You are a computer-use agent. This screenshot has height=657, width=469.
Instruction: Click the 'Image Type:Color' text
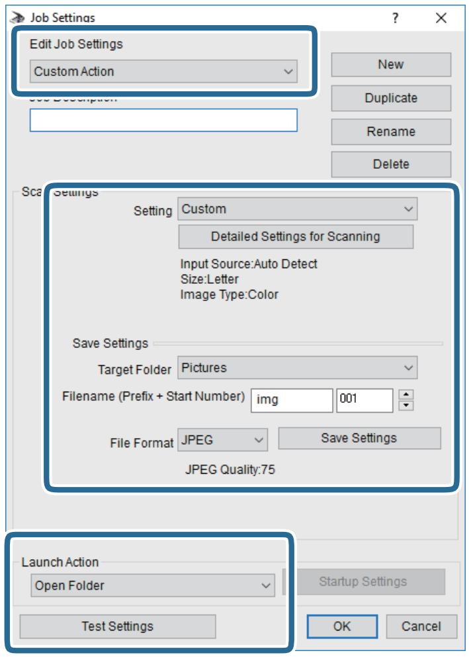pos(229,294)
